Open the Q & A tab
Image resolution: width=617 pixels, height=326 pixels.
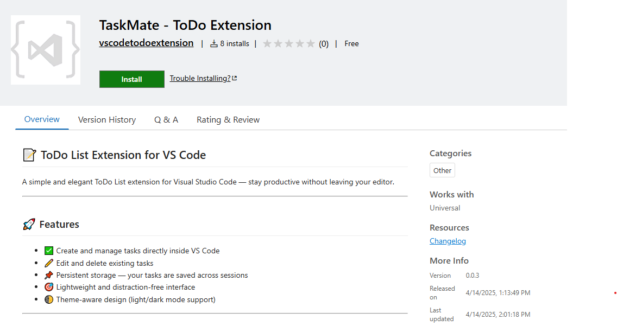point(166,120)
